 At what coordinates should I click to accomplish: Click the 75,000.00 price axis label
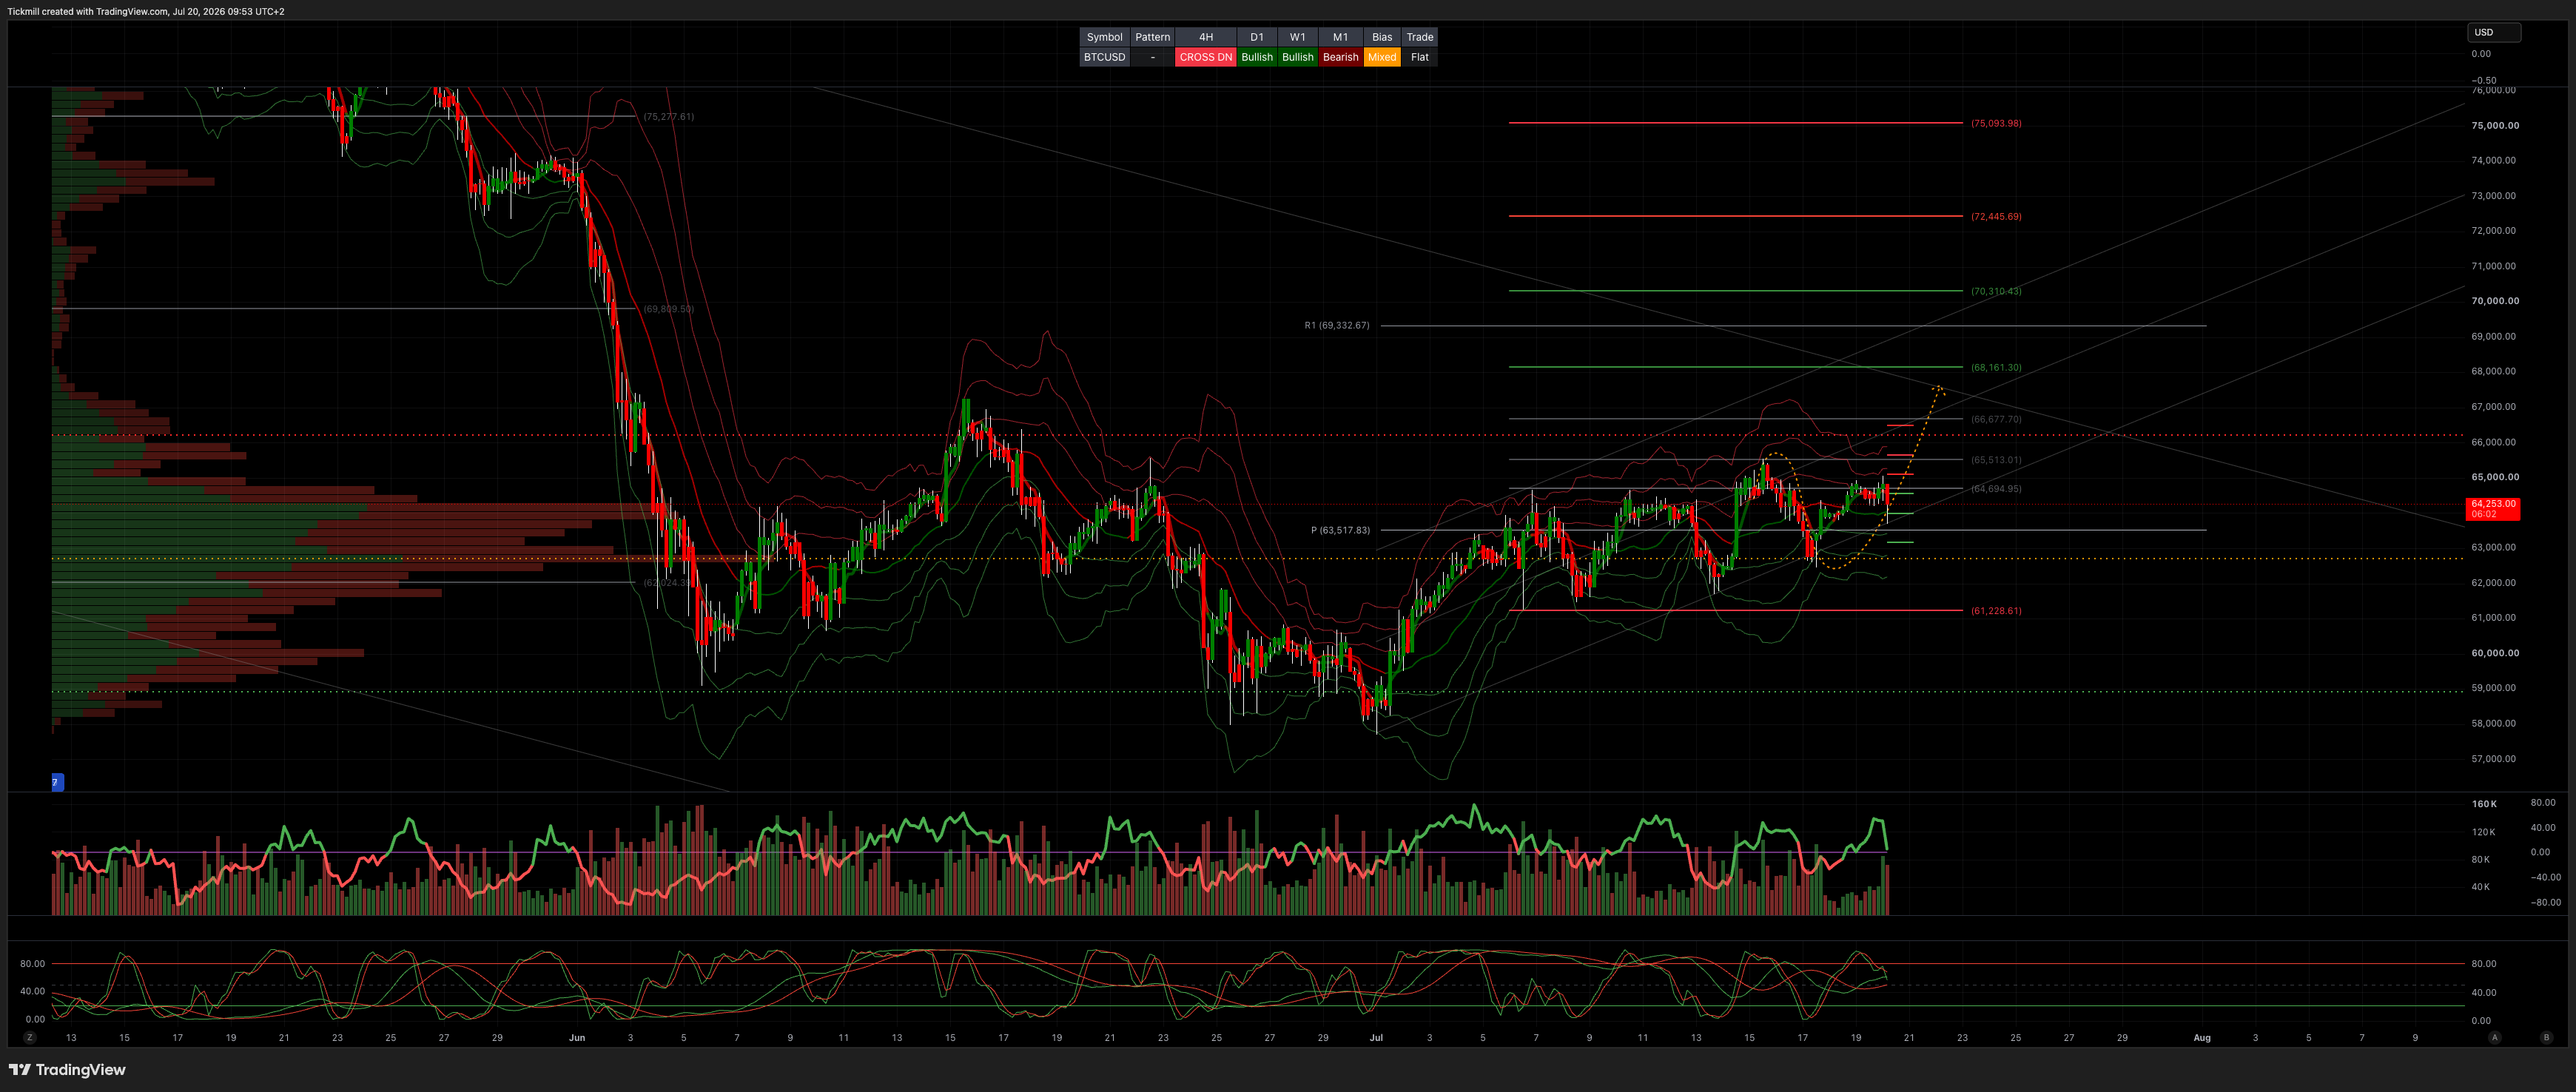pyautogui.click(x=2495, y=126)
